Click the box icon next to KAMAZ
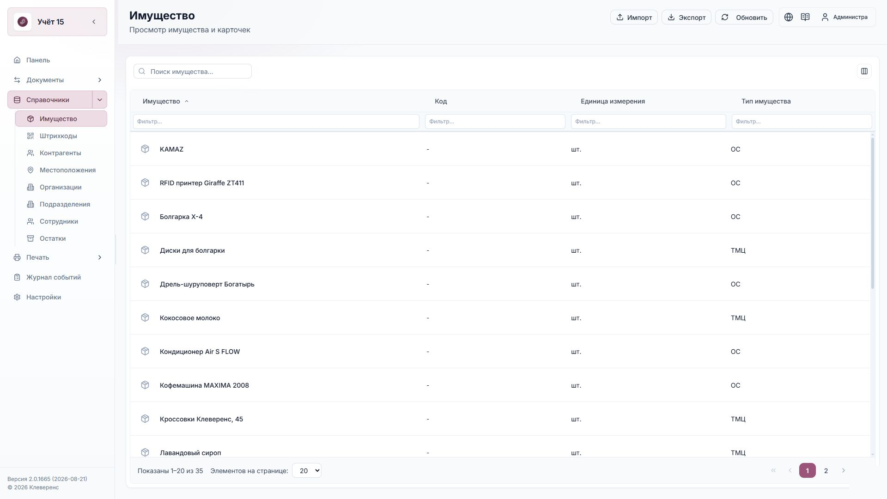The height and width of the screenshot is (499, 887). 145,149
